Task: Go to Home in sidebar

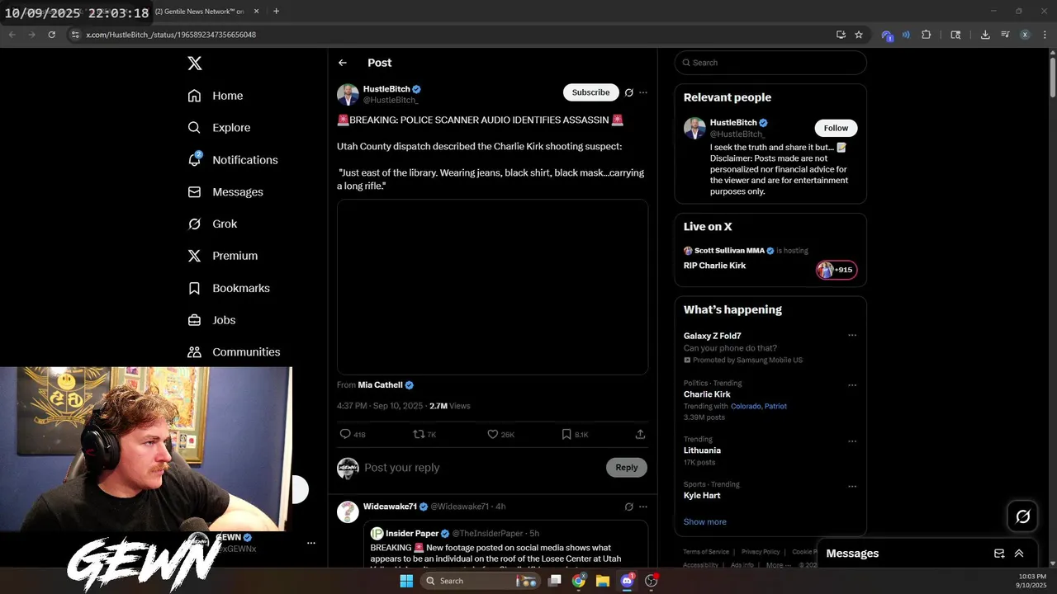Action: pyautogui.click(x=216, y=96)
